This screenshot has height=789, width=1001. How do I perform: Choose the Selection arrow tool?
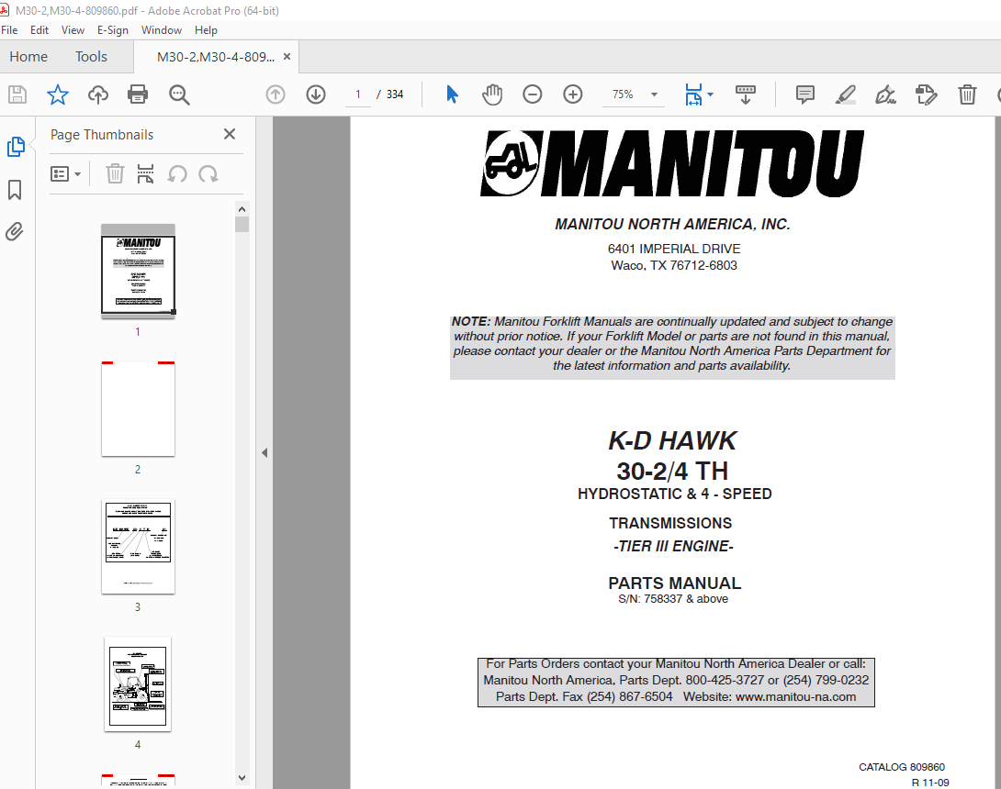(452, 95)
